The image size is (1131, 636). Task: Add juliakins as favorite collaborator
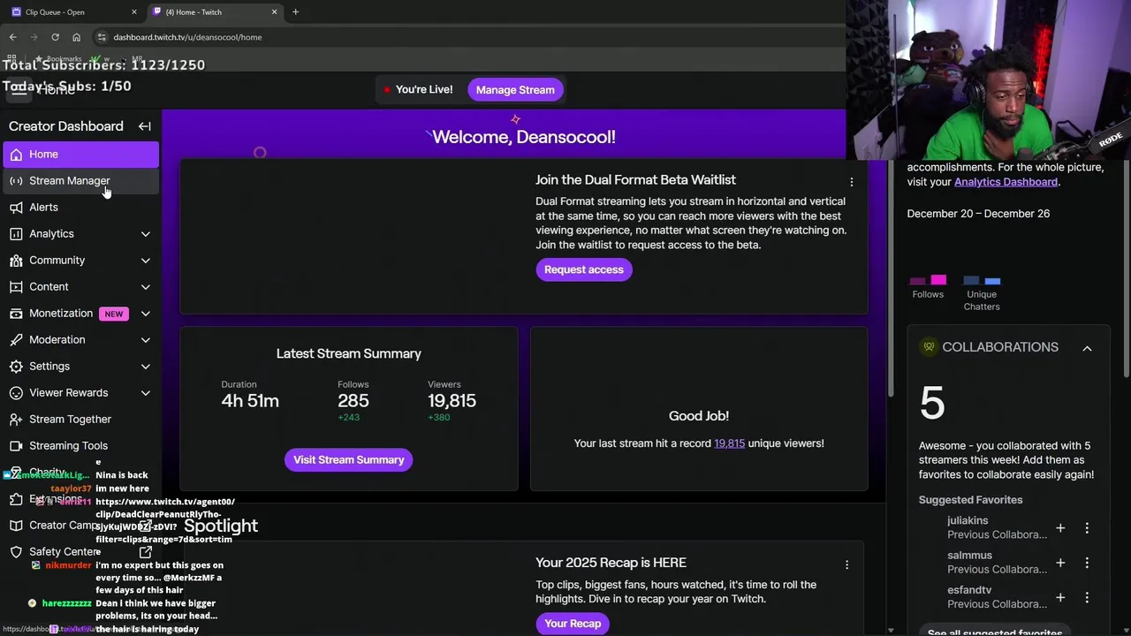coord(1060,528)
